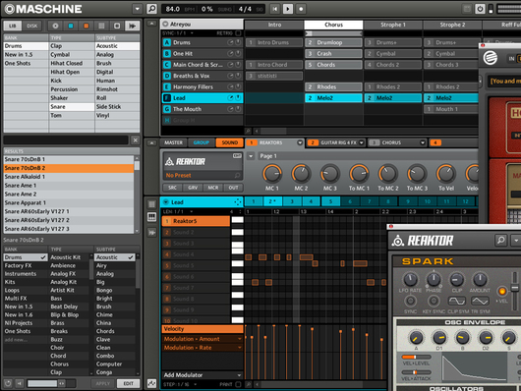
Task: Open parameter page dropdown beside Page 1
Action: click(x=251, y=156)
